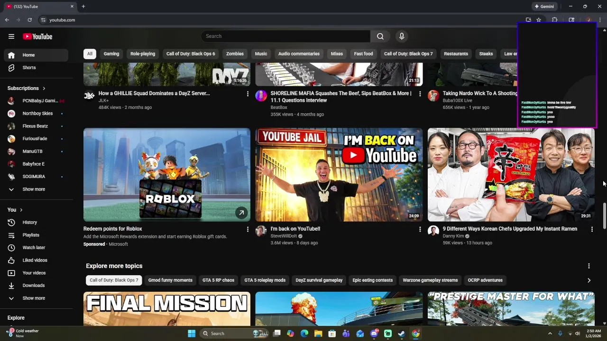Show next topics with the right chevron
607x341 pixels.
pos(589,280)
